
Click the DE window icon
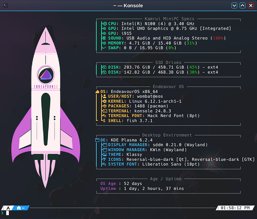(x=97, y=140)
